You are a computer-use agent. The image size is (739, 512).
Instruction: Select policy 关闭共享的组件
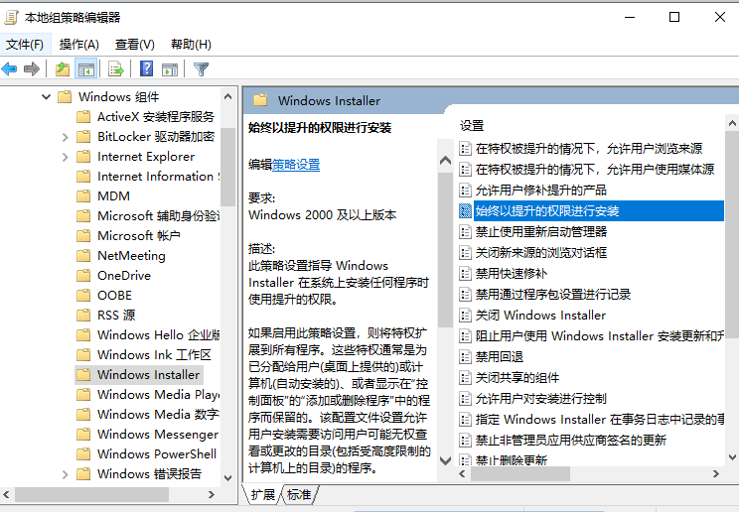510,377
